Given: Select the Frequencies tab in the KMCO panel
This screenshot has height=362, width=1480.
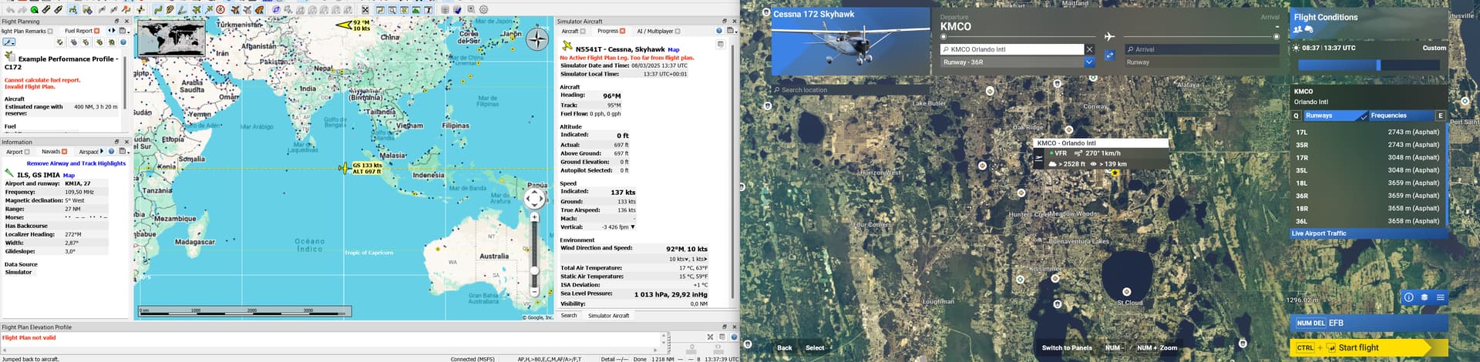Looking at the screenshot, I should click(x=1401, y=116).
